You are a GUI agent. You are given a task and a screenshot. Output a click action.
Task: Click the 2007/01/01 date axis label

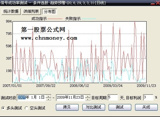coord(12,86)
